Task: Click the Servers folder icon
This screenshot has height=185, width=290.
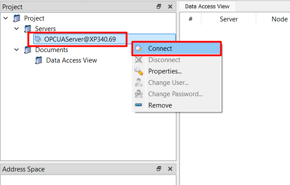Action: coord(28,29)
